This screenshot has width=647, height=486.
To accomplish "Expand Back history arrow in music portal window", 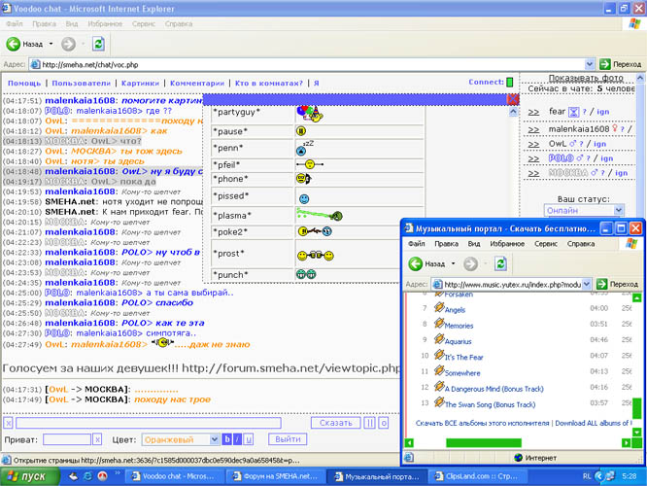I will point(453,263).
